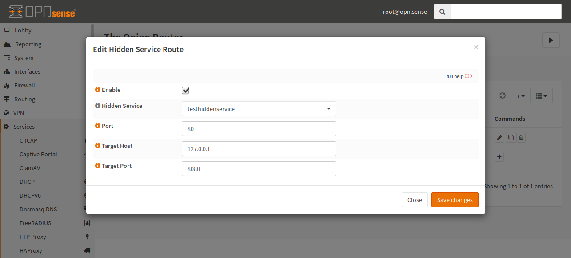Open the column selection list dropdown

(541, 95)
